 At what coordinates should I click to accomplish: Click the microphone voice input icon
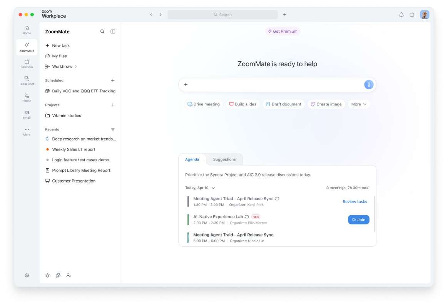369,85
